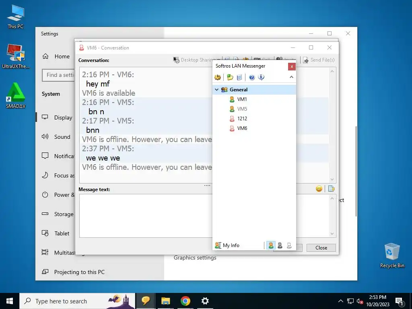Click Send File(s) in conversation toolbar
412x309 pixels.
tap(319, 60)
